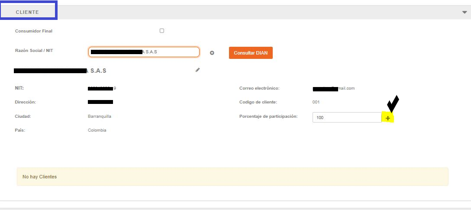Image resolution: width=471 pixels, height=210 pixels.
Task: Add the client with the yellow plus icon
Action: click(x=388, y=118)
